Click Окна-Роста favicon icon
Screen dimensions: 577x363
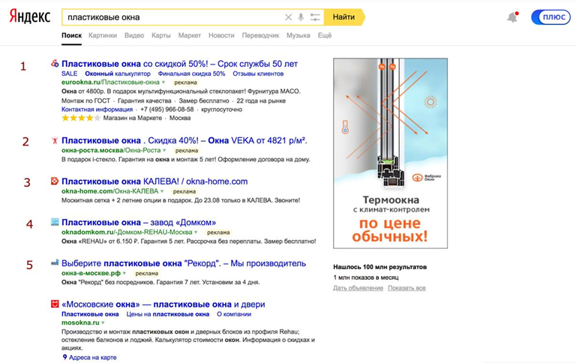pos(55,140)
